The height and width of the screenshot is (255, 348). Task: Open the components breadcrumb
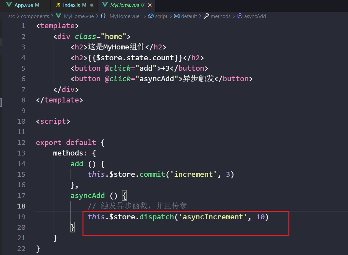pos(35,16)
